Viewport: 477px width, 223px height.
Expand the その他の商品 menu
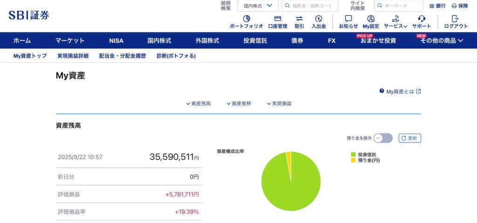pos(442,41)
